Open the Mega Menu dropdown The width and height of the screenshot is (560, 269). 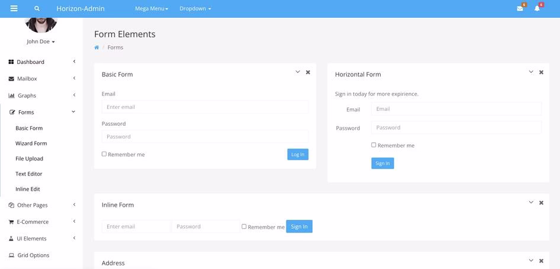coord(152,8)
